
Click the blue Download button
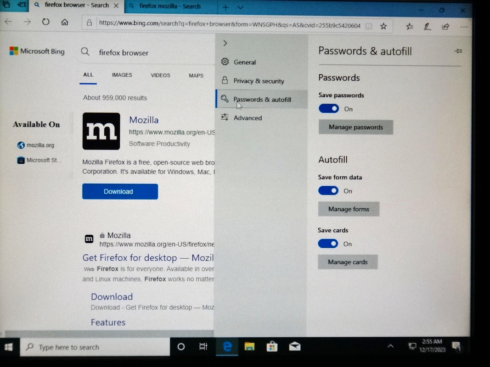tap(120, 191)
